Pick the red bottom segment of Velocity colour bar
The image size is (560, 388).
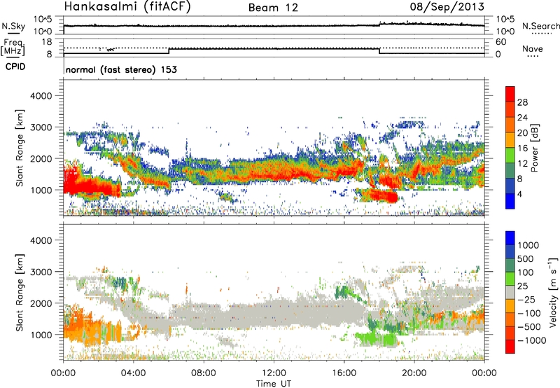(510, 347)
